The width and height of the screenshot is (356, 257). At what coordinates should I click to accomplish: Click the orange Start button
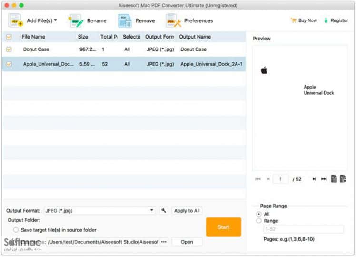[223, 227]
